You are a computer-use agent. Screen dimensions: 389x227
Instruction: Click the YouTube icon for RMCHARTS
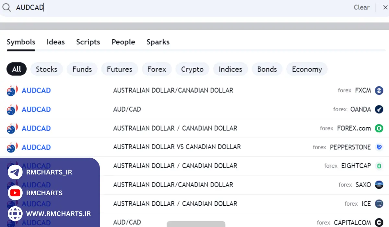[x=15, y=193]
